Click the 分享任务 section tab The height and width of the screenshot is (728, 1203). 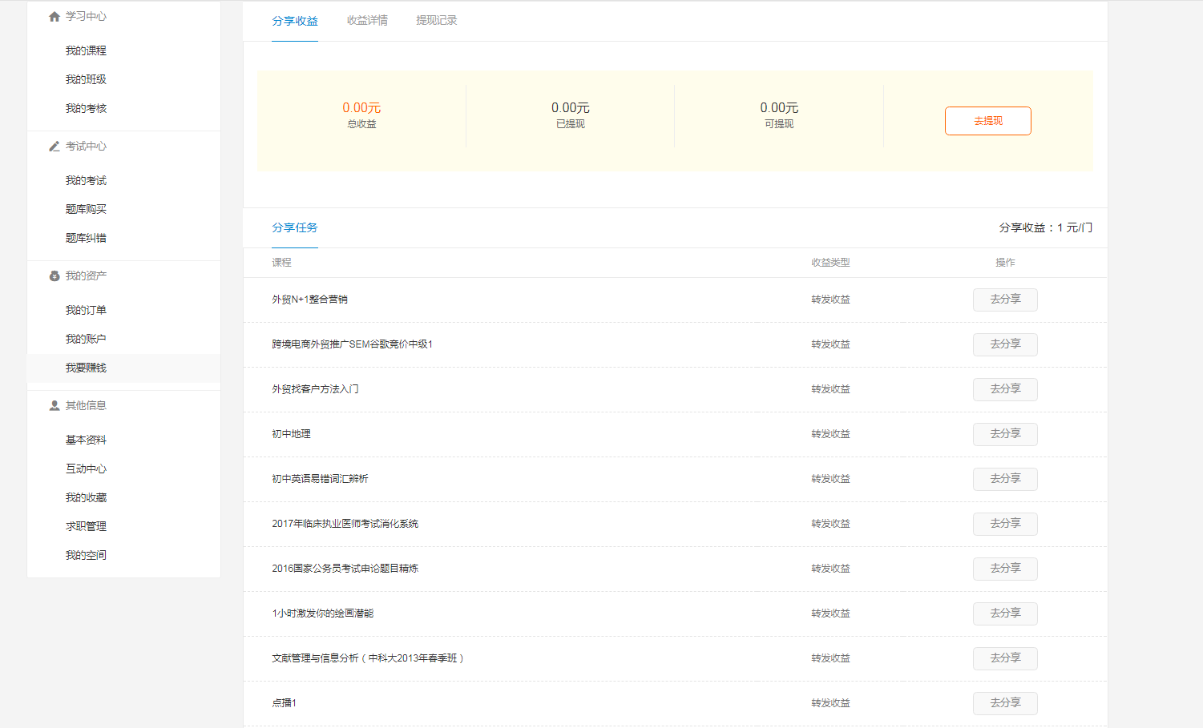pyautogui.click(x=295, y=227)
